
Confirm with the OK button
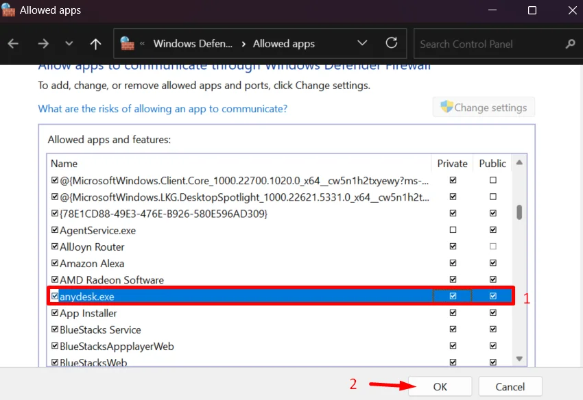[x=440, y=386]
